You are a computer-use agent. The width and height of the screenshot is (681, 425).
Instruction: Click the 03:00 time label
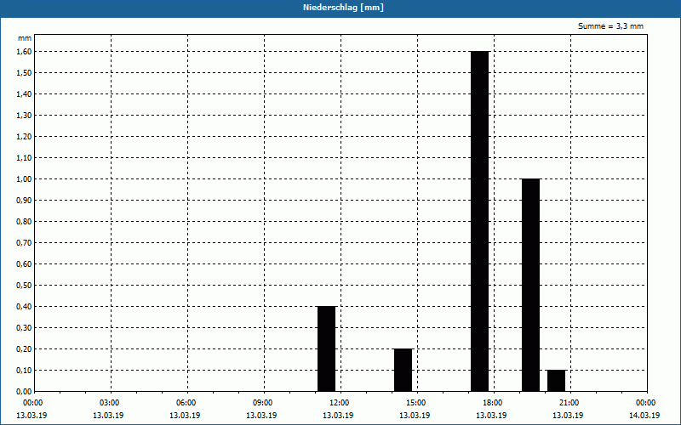point(110,403)
